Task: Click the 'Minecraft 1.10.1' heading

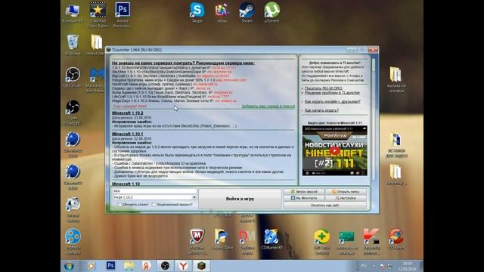Action: (128, 134)
